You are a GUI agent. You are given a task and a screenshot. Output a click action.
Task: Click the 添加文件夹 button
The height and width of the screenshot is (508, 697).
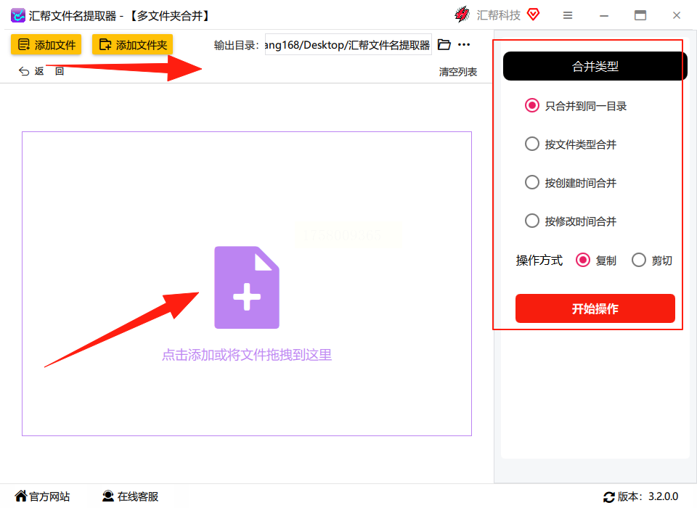point(132,44)
